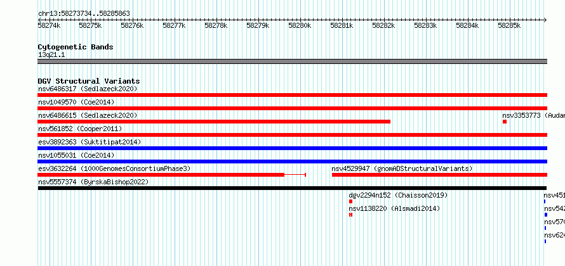Click the 58283k ruler position

425,25
